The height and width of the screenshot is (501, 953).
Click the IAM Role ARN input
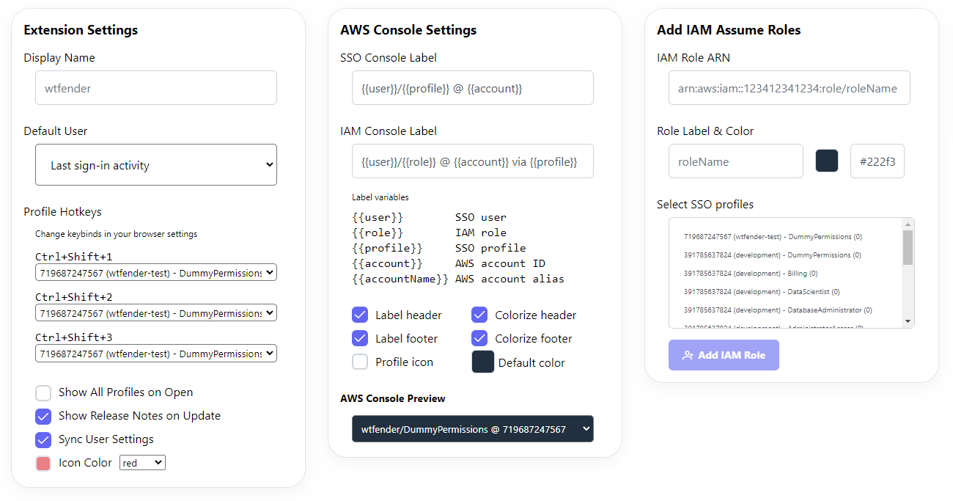790,88
